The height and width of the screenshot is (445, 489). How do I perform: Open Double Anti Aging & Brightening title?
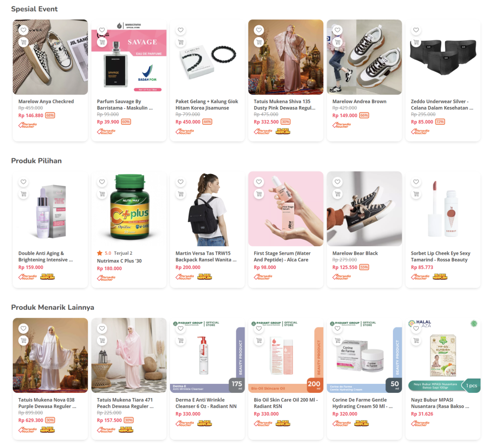pos(45,257)
